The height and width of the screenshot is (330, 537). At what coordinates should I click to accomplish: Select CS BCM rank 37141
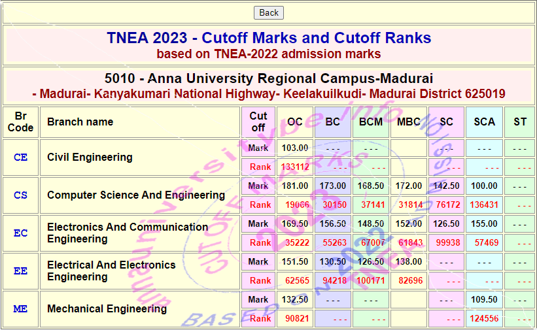(x=373, y=205)
